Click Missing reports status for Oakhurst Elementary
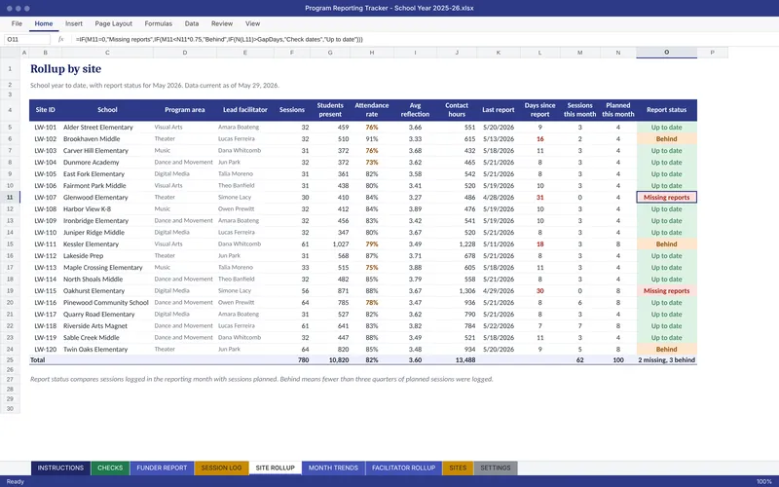 pos(666,290)
